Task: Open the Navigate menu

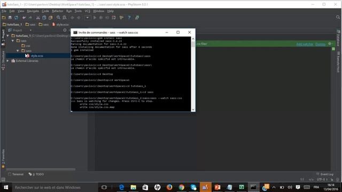Action: pos(33,11)
